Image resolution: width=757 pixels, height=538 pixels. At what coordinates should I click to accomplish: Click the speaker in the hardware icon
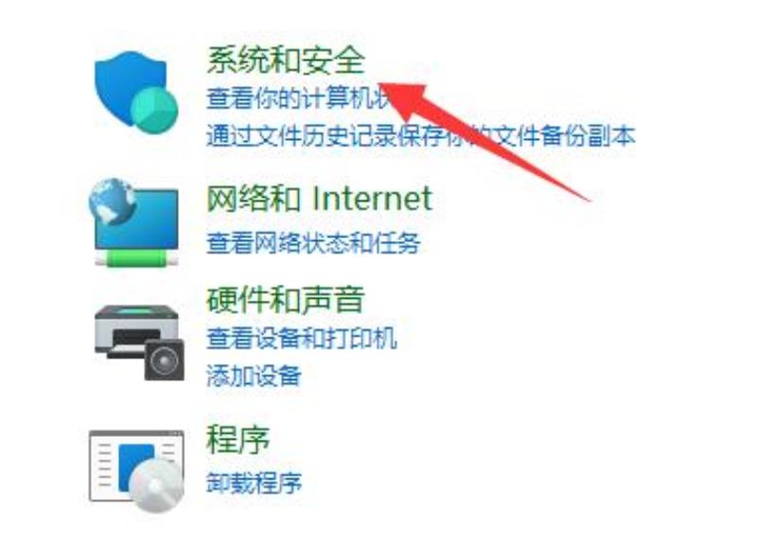tap(164, 359)
